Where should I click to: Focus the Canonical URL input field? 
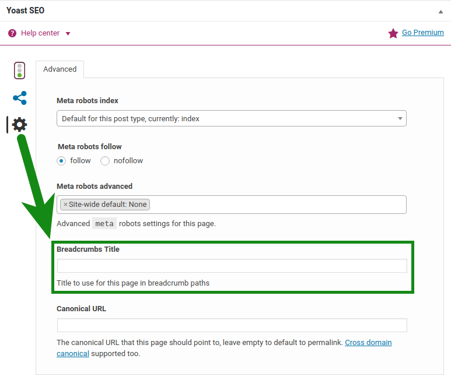pos(232,325)
